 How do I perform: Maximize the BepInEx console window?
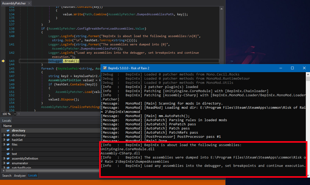coord(292,68)
